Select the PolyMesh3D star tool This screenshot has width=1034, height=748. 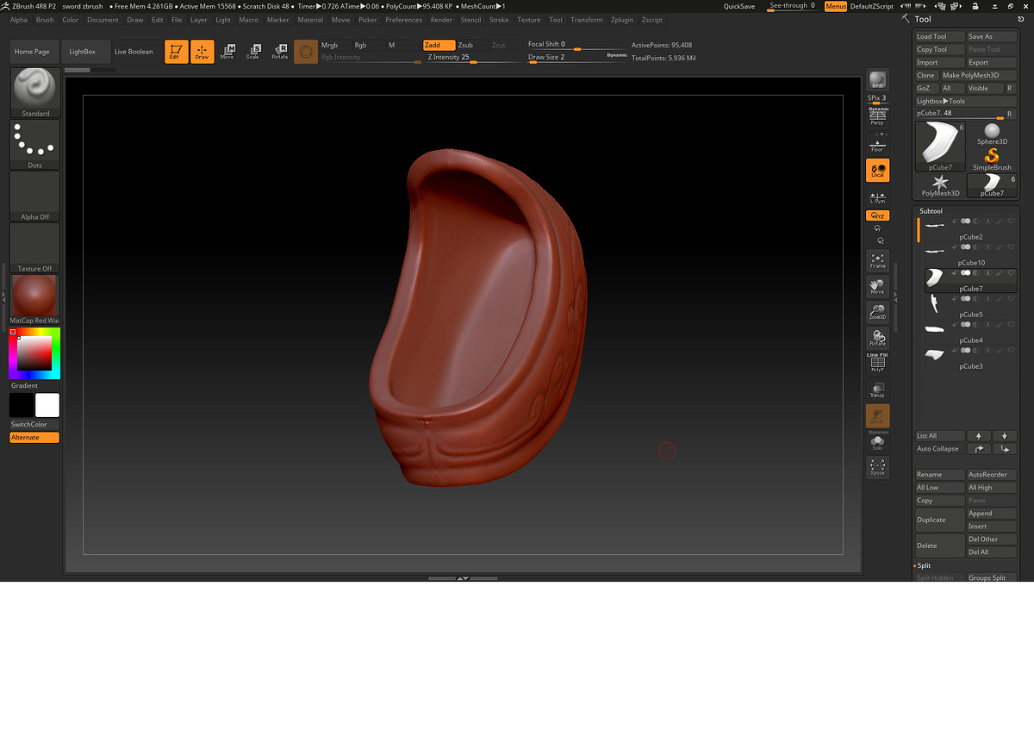click(940, 185)
